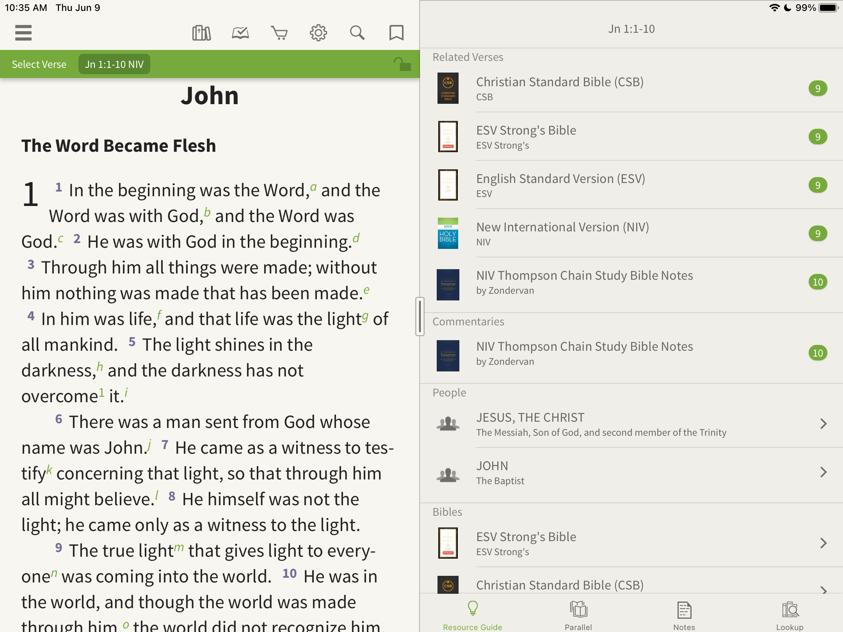Viewport: 843px width, 632px height.
Task: Open the store shopping cart
Action: point(279,33)
